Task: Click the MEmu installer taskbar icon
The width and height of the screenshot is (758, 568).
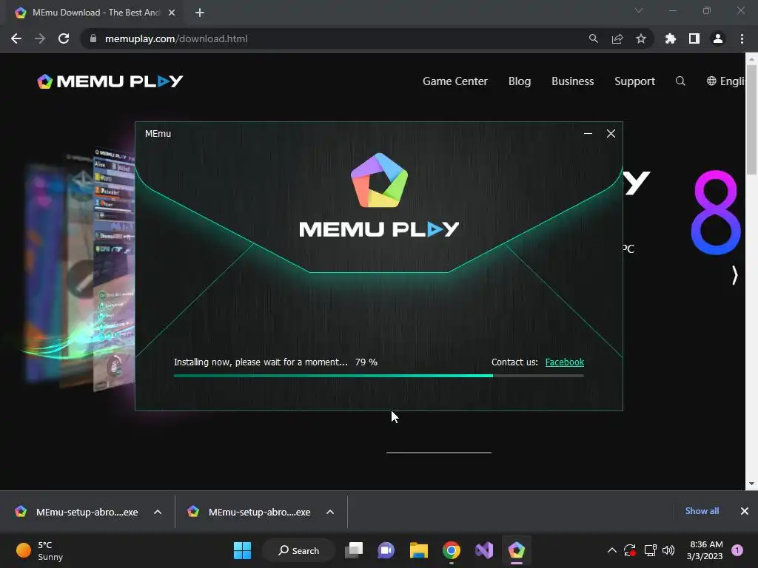Action: pos(516,550)
